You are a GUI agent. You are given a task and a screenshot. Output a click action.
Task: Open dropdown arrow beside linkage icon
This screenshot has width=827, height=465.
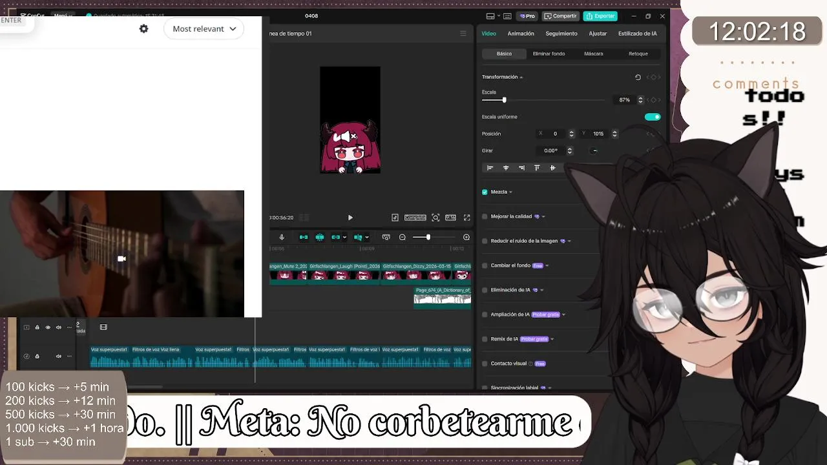click(x=344, y=238)
